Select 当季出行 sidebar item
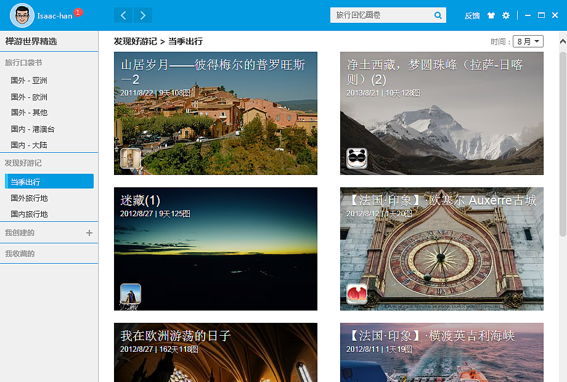This screenshot has width=567, height=382. pos(49,181)
